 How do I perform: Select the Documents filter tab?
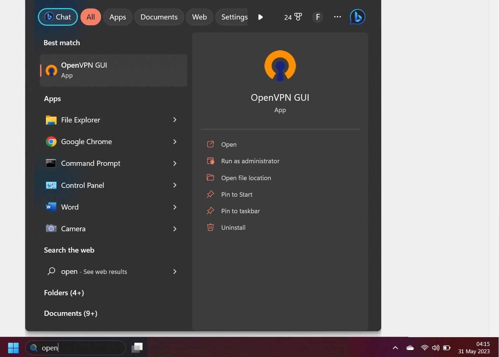click(159, 17)
